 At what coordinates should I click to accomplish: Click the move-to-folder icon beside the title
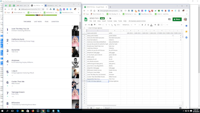click(x=110, y=18)
